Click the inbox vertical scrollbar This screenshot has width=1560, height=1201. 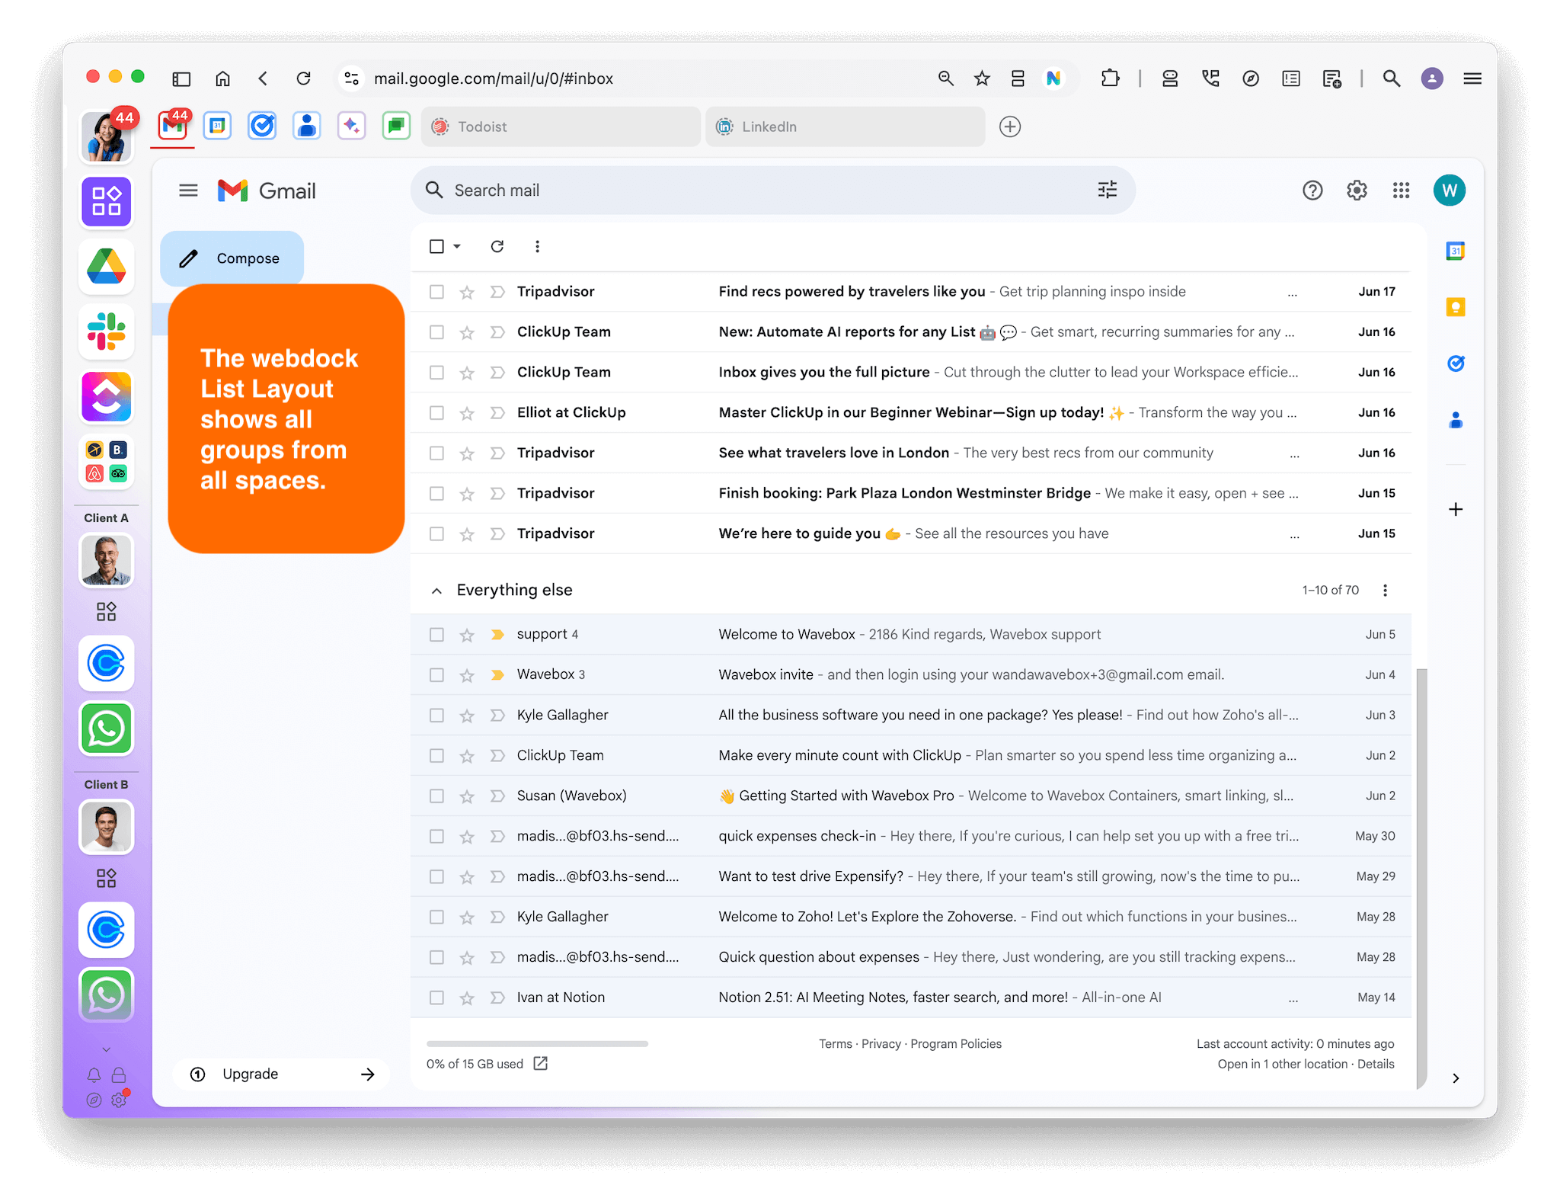click(1422, 878)
